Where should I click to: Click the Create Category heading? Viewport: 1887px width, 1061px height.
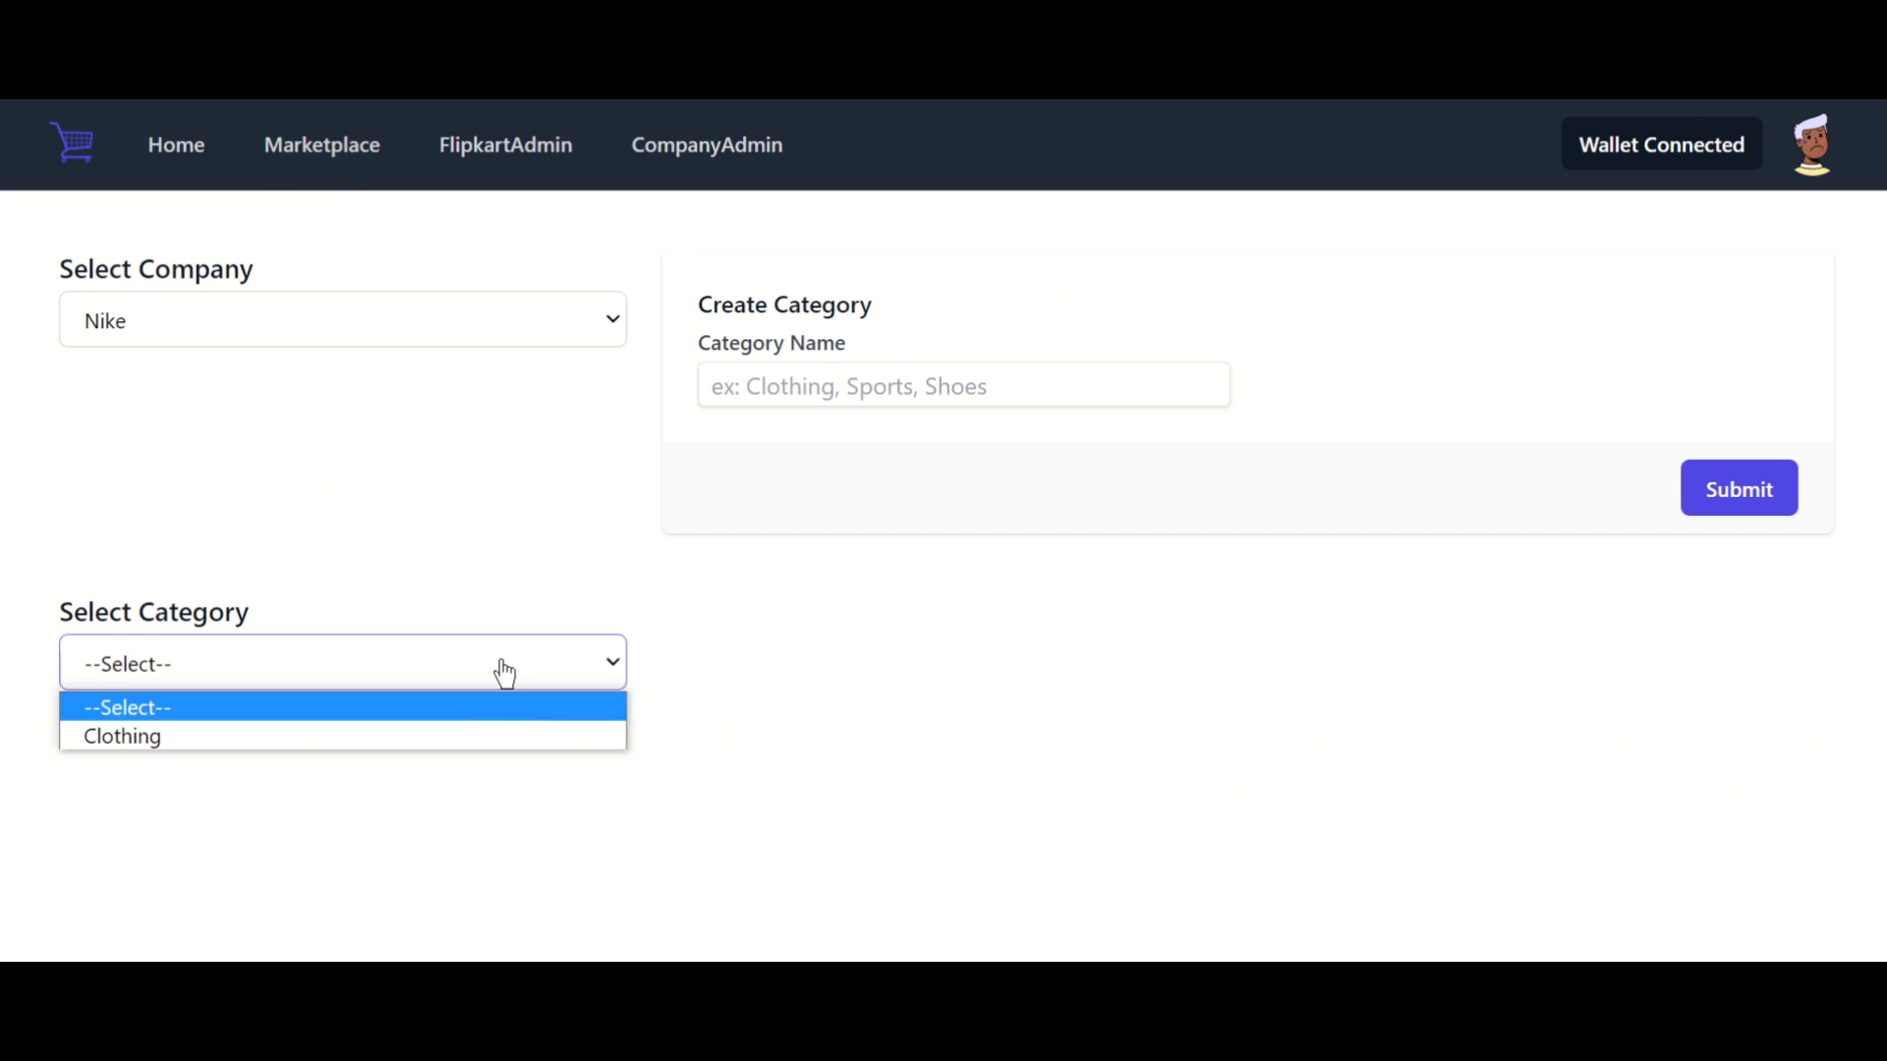784,305
